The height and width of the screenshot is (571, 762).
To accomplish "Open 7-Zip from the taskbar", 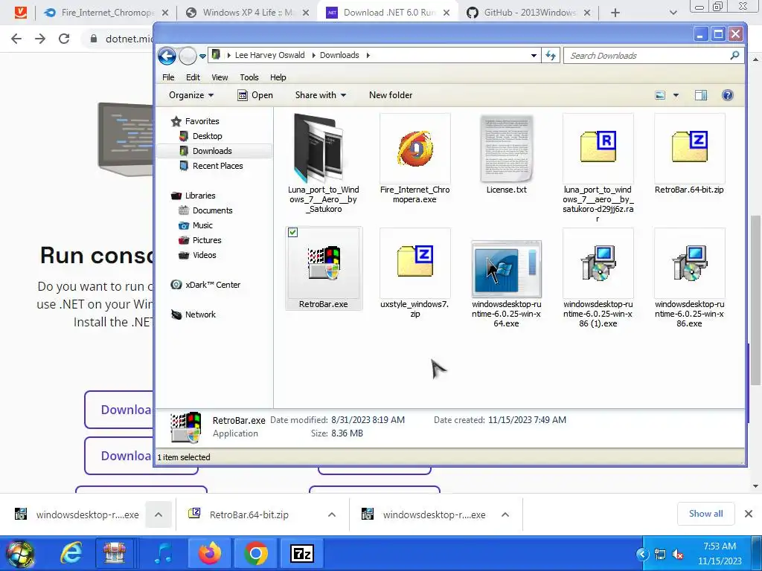I will [x=302, y=553].
